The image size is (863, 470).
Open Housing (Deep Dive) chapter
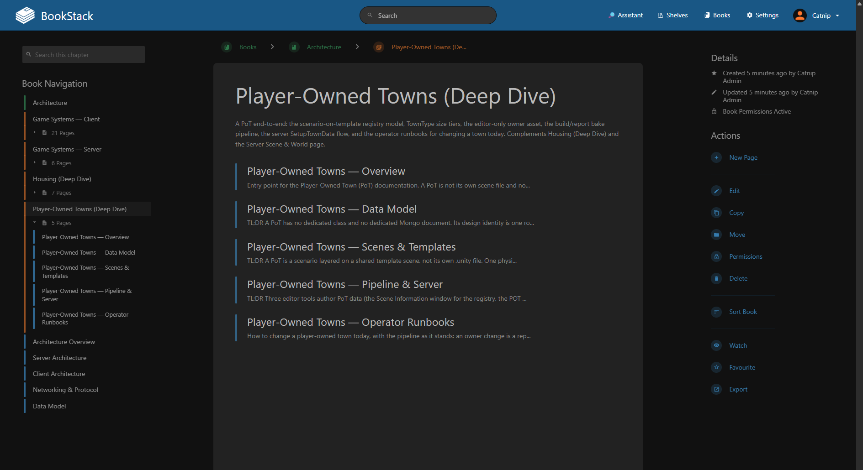(62, 179)
